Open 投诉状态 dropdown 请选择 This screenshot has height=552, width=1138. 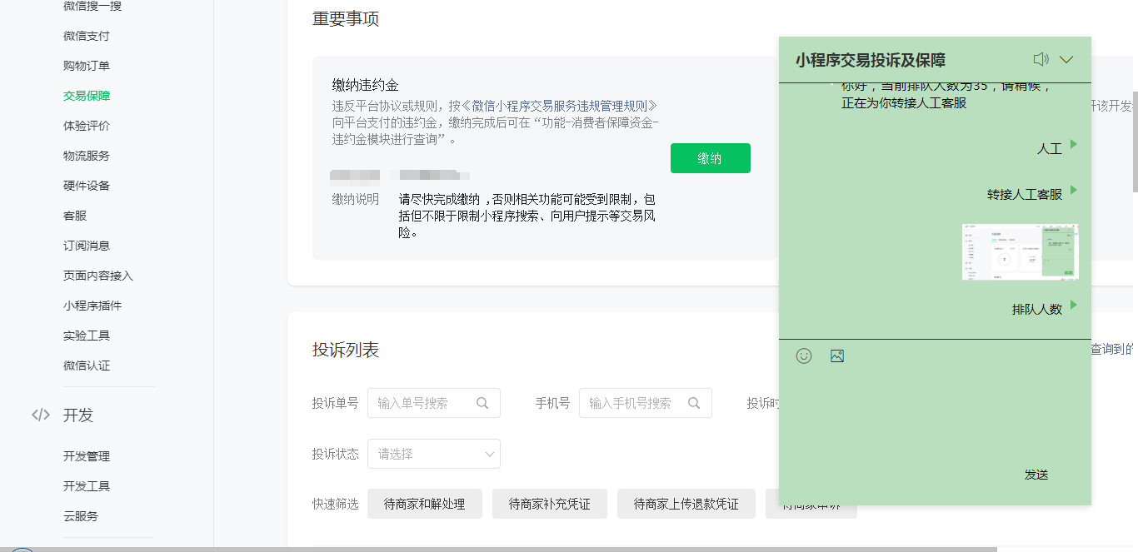tap(434, 454)
